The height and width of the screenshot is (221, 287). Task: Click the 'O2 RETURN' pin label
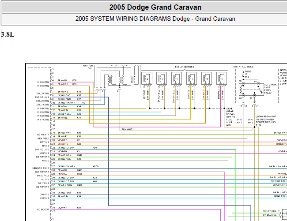coord(43,187)
